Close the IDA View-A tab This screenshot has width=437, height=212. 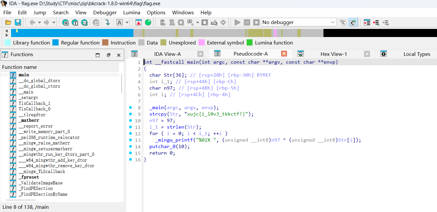coord(200,54)
